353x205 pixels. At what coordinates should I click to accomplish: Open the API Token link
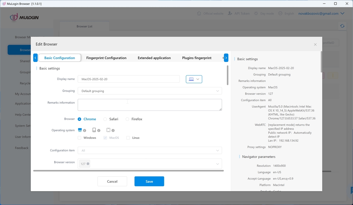point(242,13)
